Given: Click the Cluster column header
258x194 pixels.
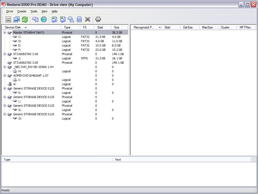Looking at the screenshot, I should (227, 27).
